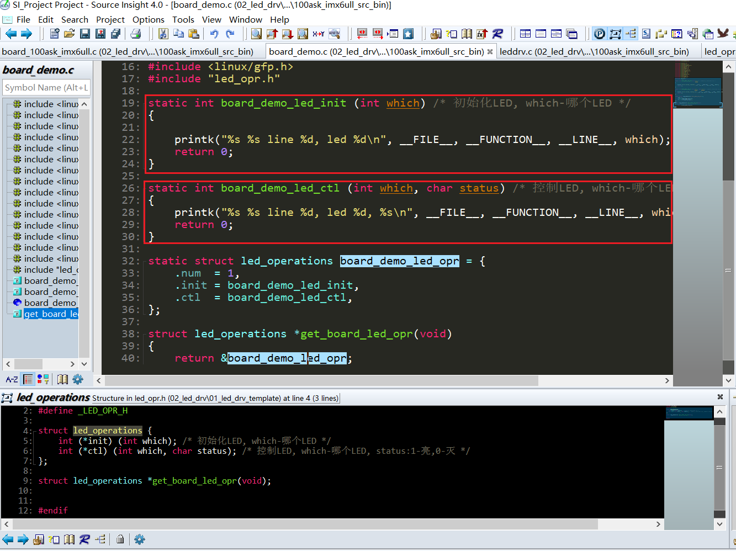736x551 pixels.
Task: Click the bird icon at toolbar's right end
Action: point(723,34)
